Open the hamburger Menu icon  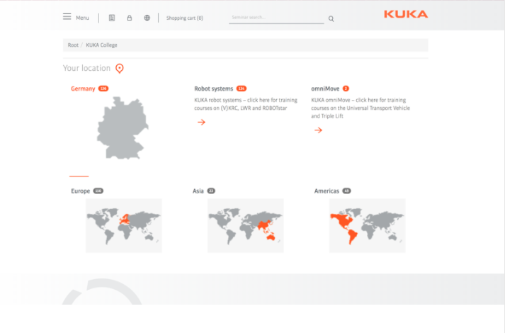(67, 17)
